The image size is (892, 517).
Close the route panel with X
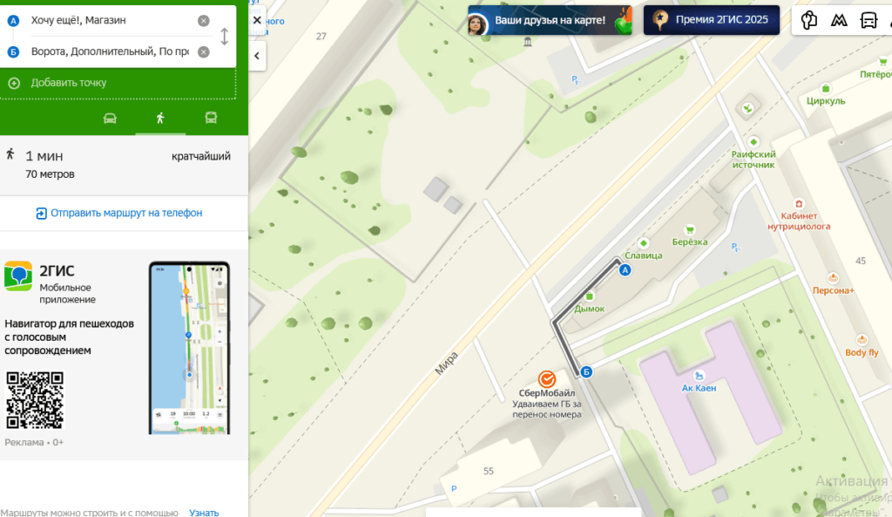pyautogui.click(x=257, y=20)
